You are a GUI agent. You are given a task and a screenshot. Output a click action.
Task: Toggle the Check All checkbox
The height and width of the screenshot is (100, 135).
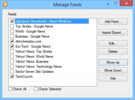(x=10, y=89)
